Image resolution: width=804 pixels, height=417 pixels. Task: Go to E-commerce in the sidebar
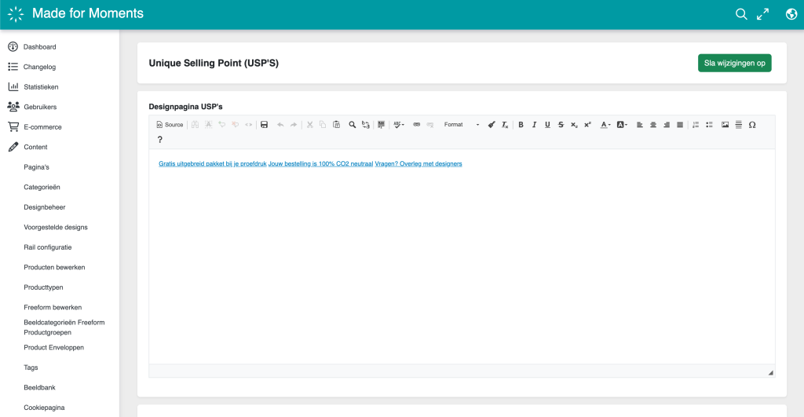point(42,127)
